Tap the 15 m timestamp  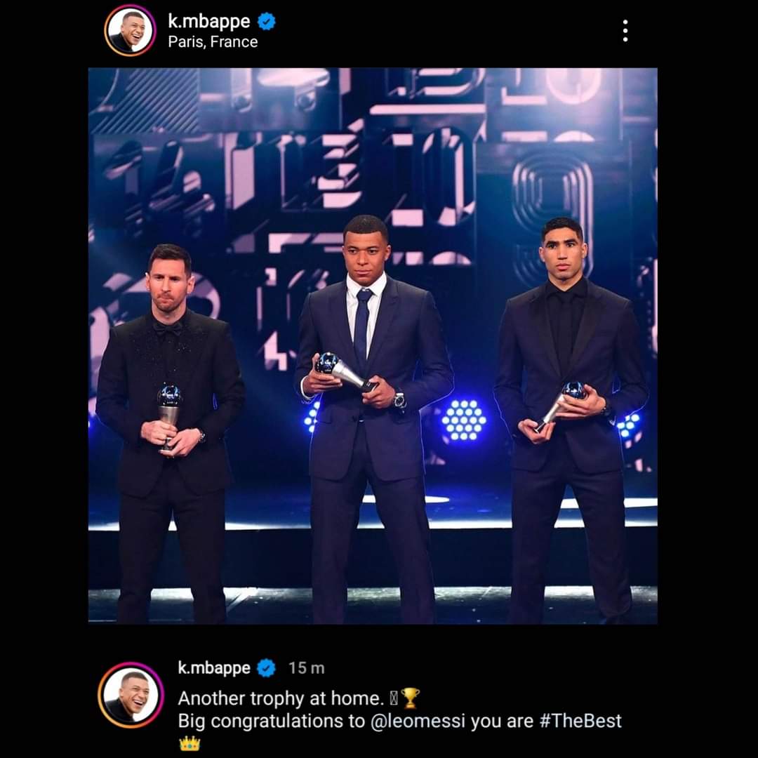tap(307, 668)
